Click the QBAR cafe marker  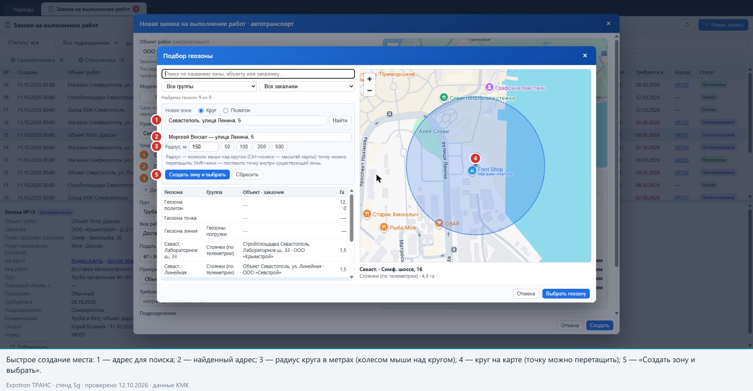tap(439, 223)
